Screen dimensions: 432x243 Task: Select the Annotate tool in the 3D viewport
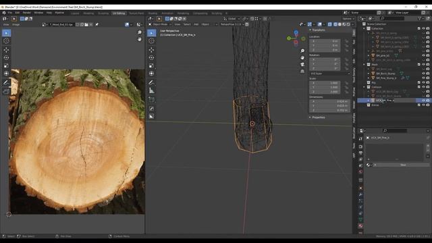coord(151,82)
